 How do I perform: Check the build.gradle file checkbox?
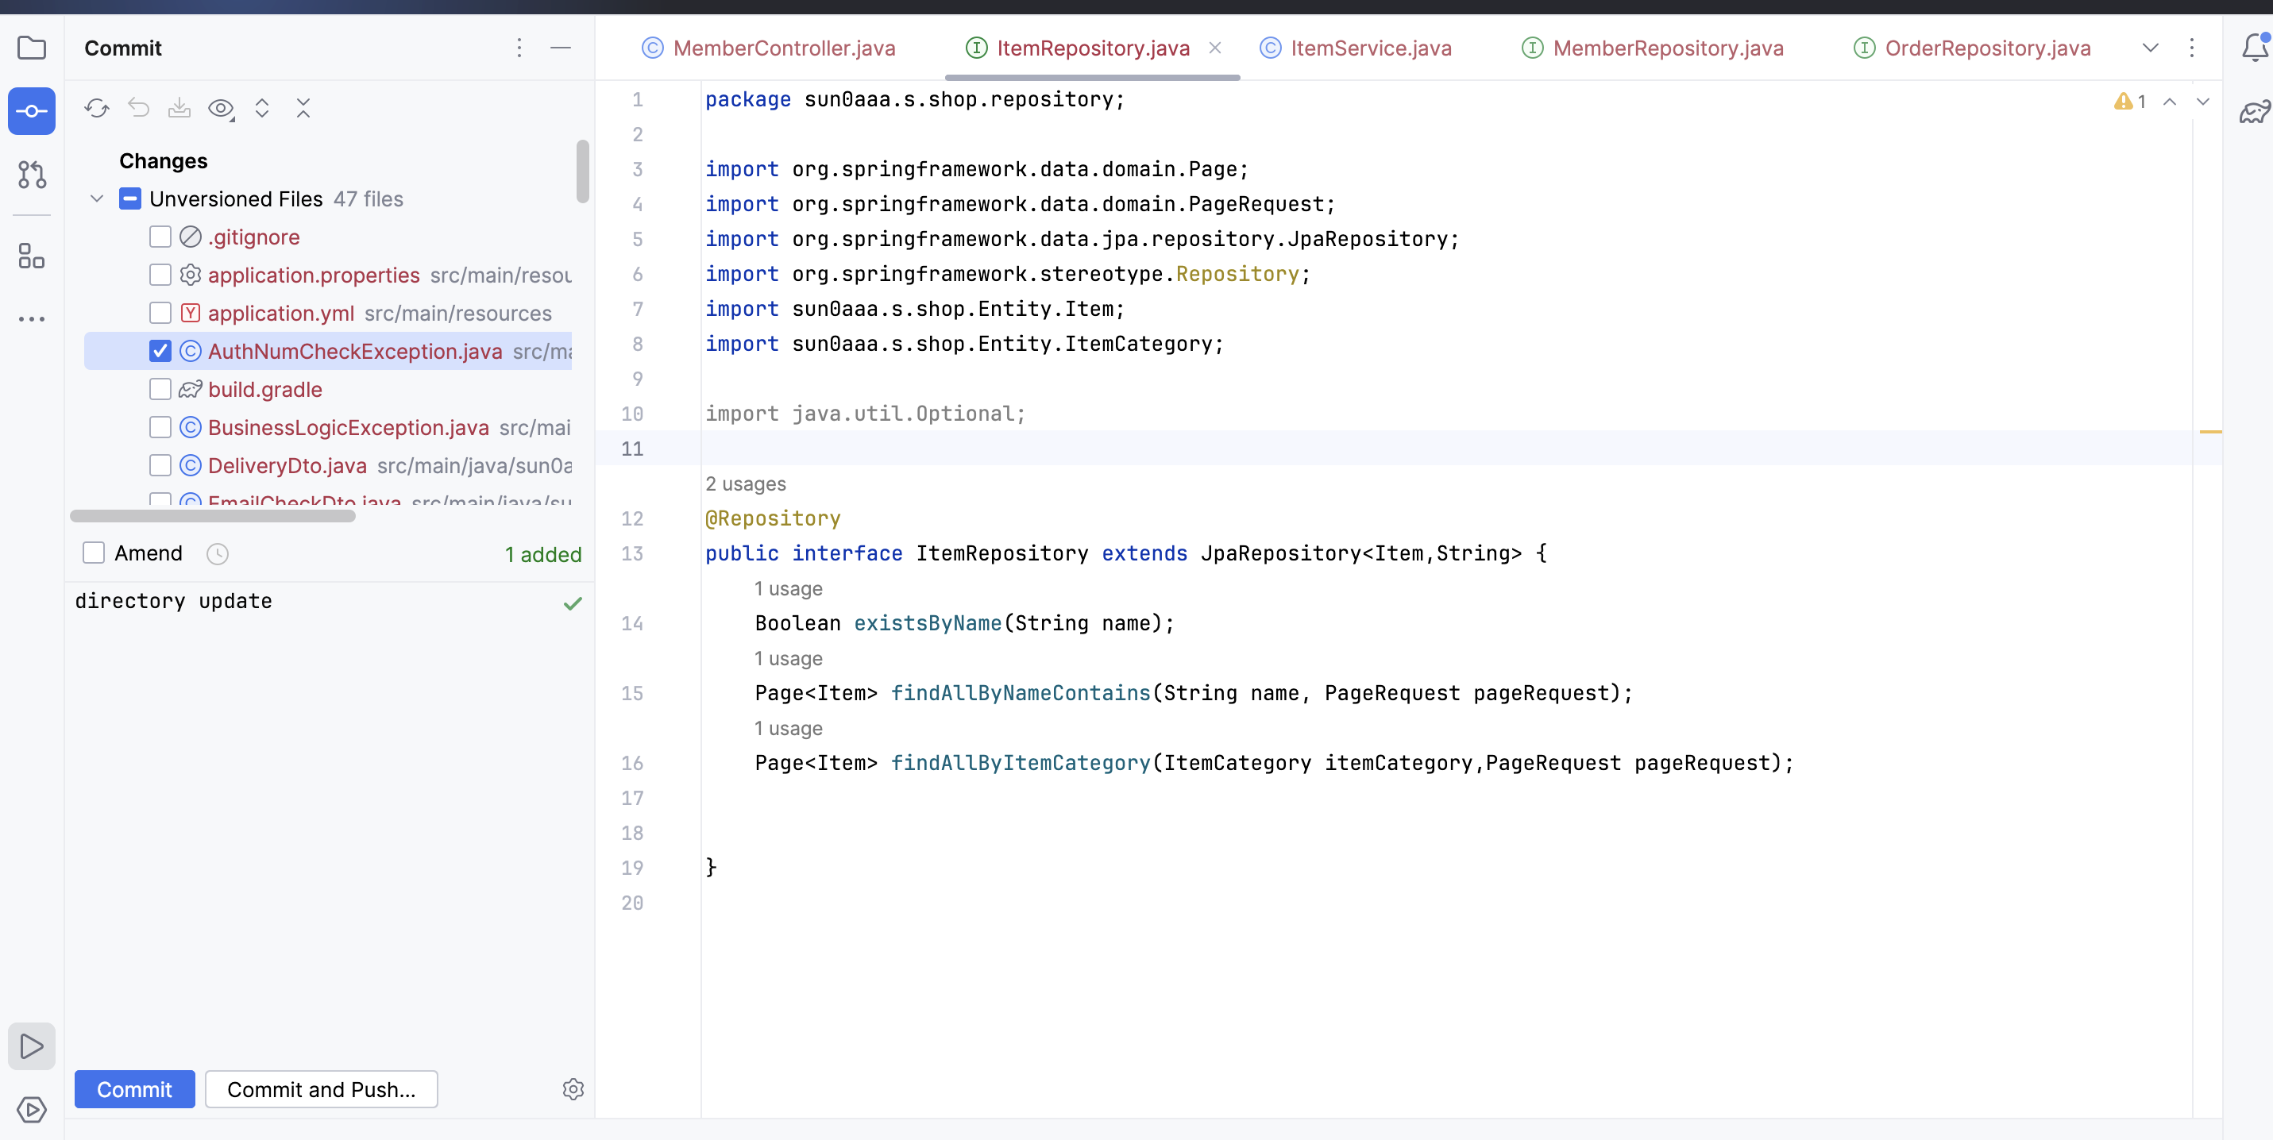(160, 389)
